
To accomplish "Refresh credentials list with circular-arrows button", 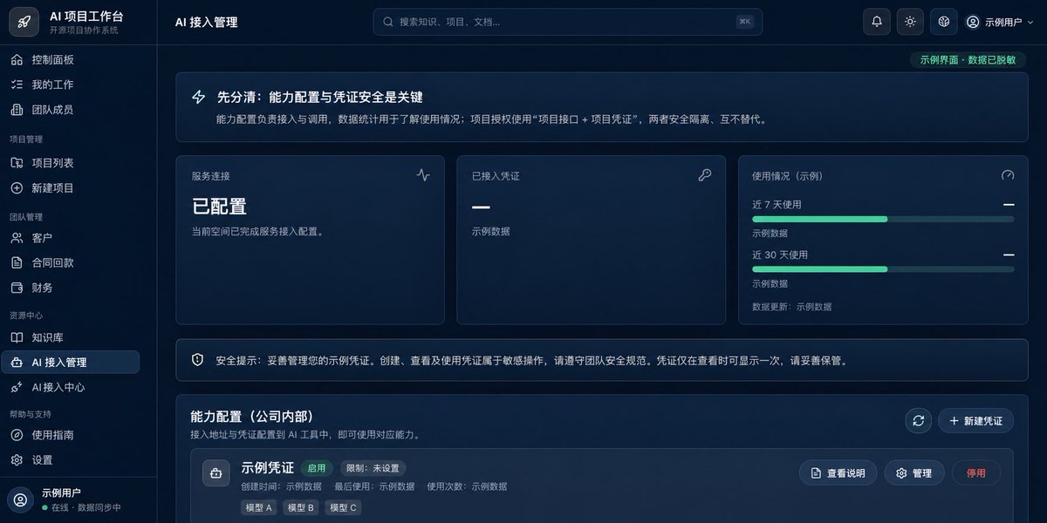I will pyautogui.click(x=918, y=421).
